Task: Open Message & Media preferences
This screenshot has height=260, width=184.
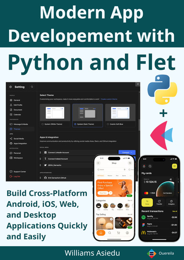Action: click(x=19, y=124)
